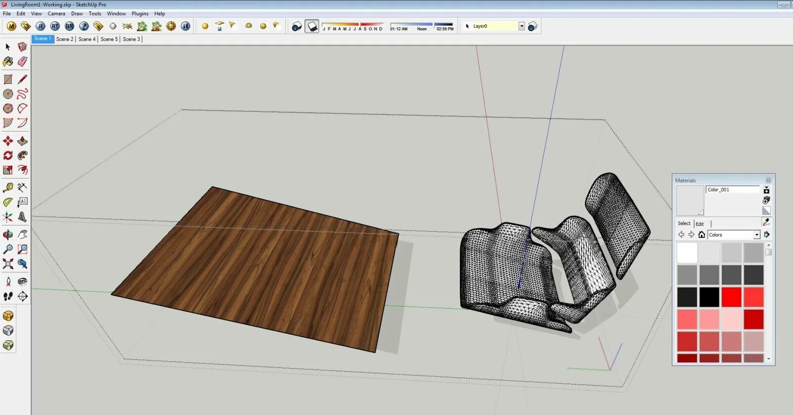The width and height of the screenshot is (793, 415).
Task: Open the Help menu
Action: pos(160,13)
